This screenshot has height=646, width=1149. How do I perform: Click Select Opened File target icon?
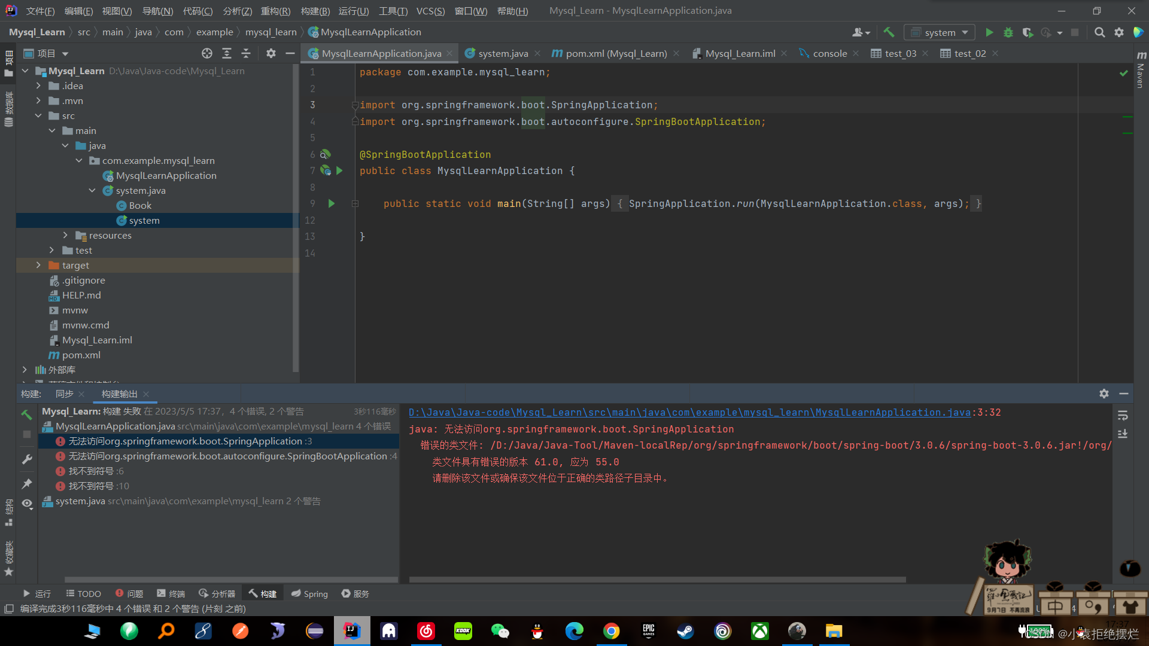coord(207,53)
